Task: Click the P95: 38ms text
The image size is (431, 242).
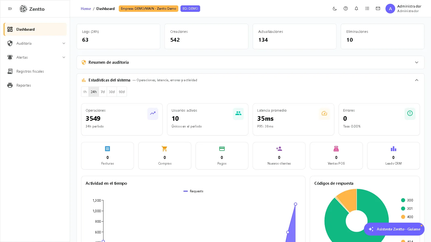Action: pyautogui.click(x=265, y=126)
